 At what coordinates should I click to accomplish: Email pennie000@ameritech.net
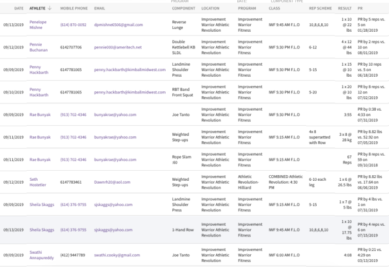click(x=118, y=47)
